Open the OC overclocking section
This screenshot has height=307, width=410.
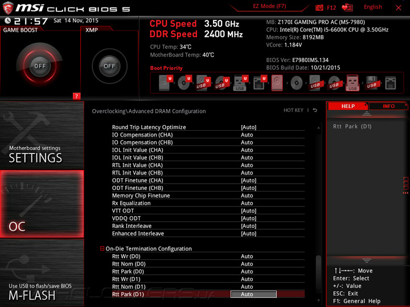click(x=42, y=204)
